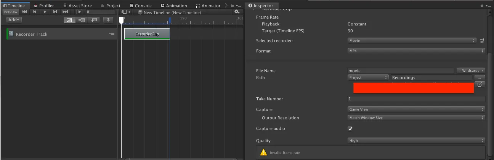Browse for output folder with '...' button
This screenshot has width=494, height=160.
pos(480,78)
